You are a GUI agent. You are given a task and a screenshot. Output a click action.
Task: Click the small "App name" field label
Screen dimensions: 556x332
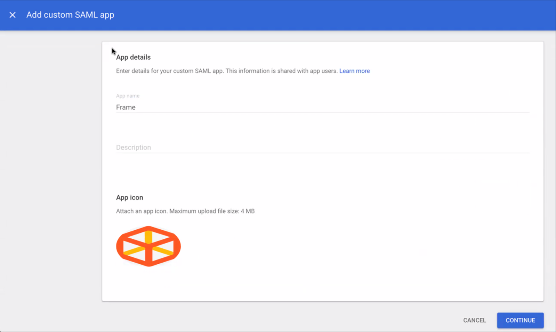click(x=128, y=96)
